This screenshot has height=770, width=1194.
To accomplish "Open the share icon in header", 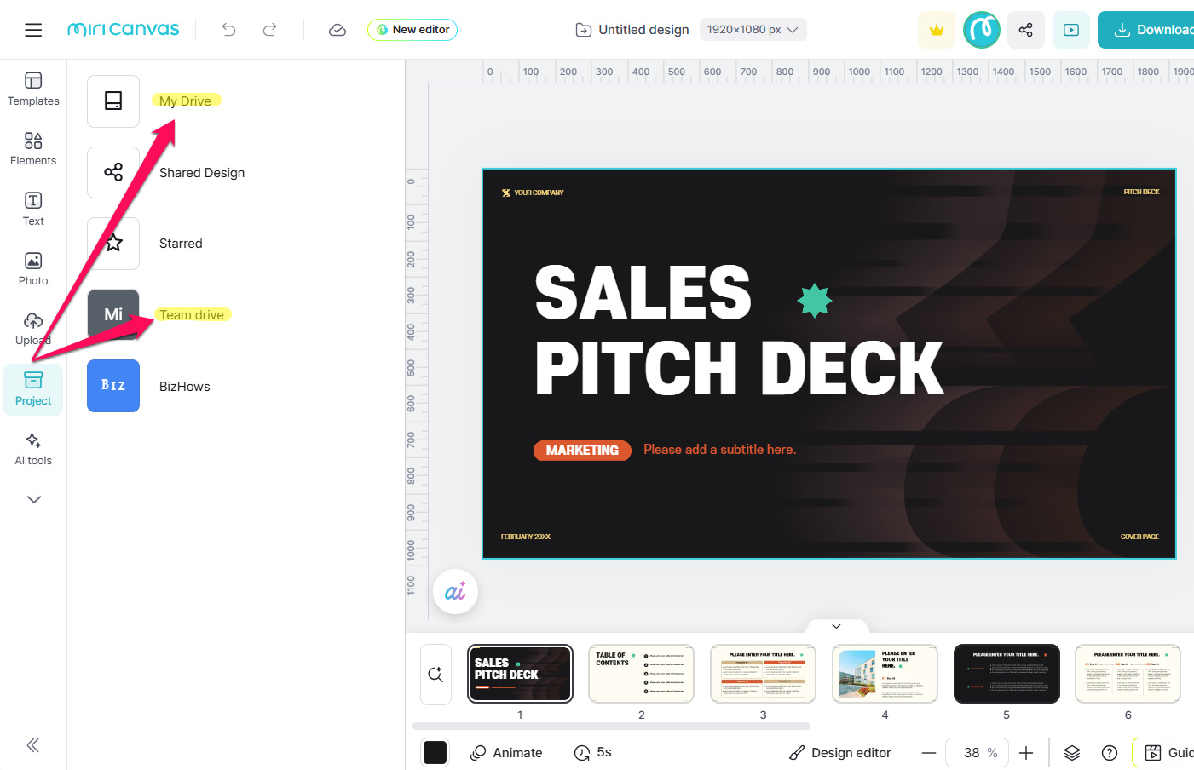I will [1025, 30].
